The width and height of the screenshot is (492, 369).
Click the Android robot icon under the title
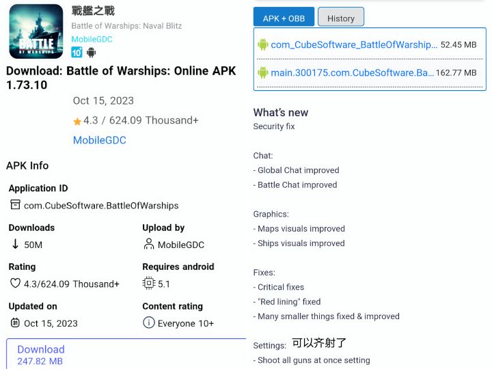click(91, 53)
